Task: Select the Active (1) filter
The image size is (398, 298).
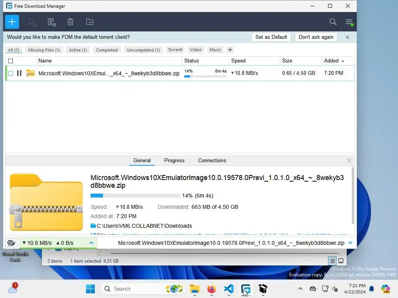Action: pyautogui.click(x=78, y=50)
